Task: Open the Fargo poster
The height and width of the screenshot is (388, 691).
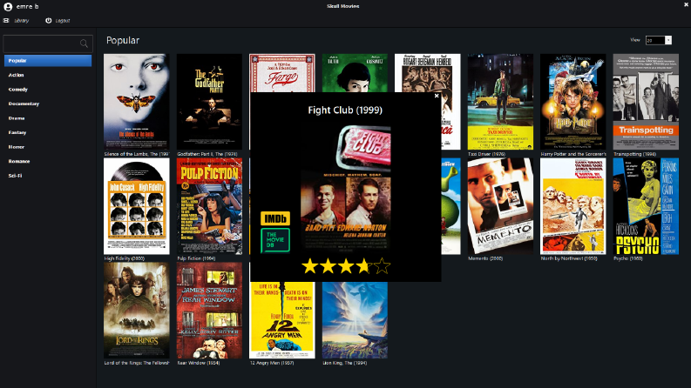Action: pos(282,72)
